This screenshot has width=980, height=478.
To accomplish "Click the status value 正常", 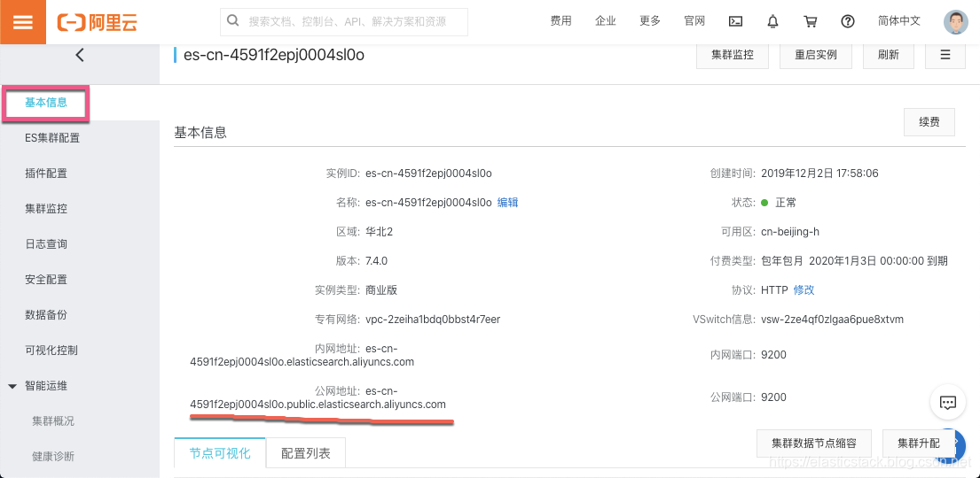I will [786, 202].
